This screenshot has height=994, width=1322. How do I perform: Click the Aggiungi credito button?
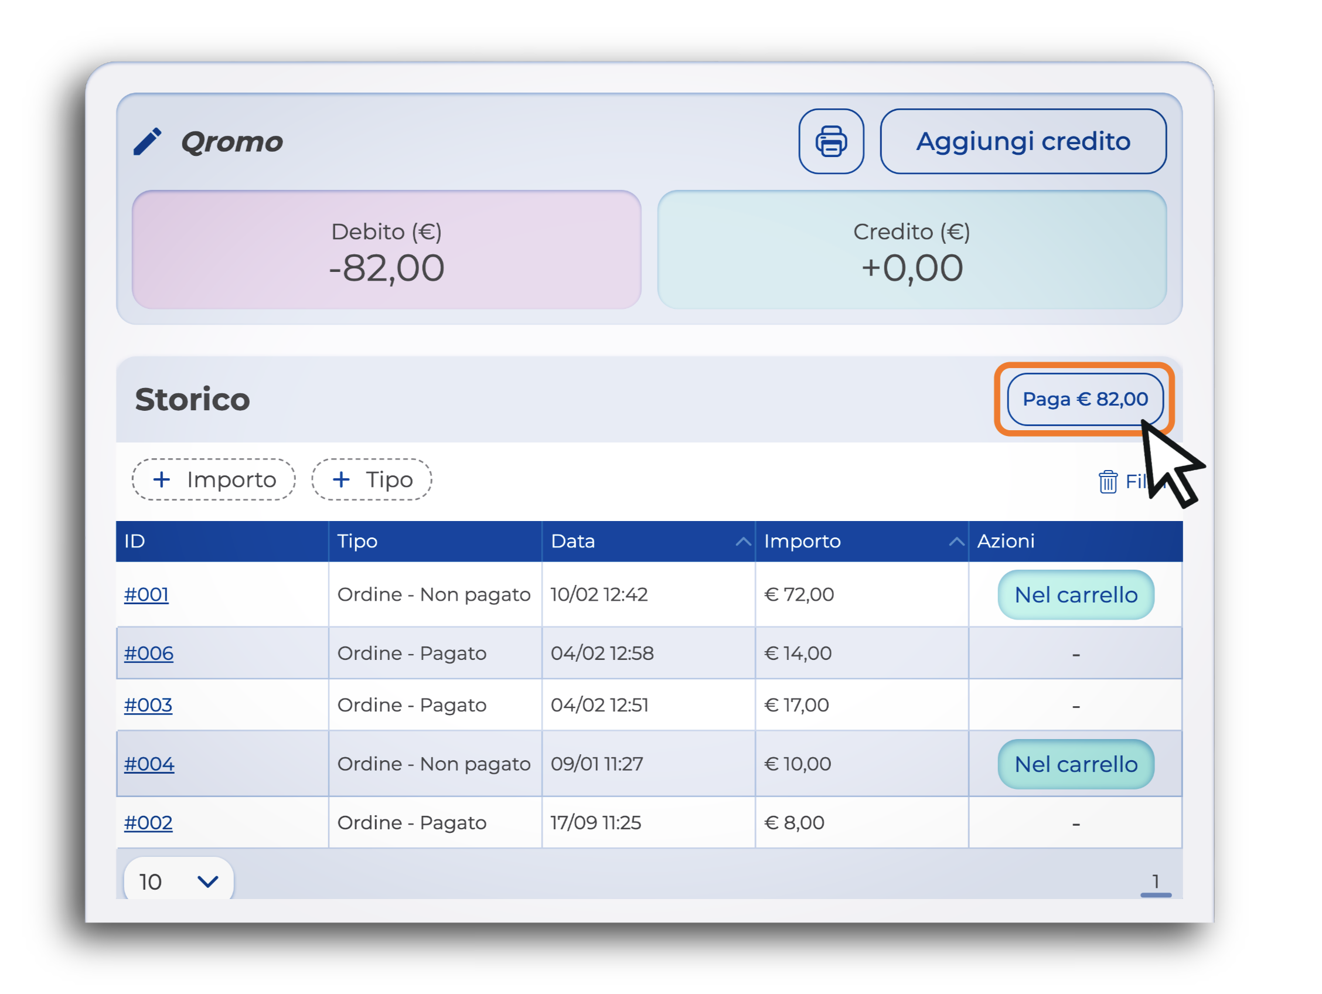(x=1023, y=142)
